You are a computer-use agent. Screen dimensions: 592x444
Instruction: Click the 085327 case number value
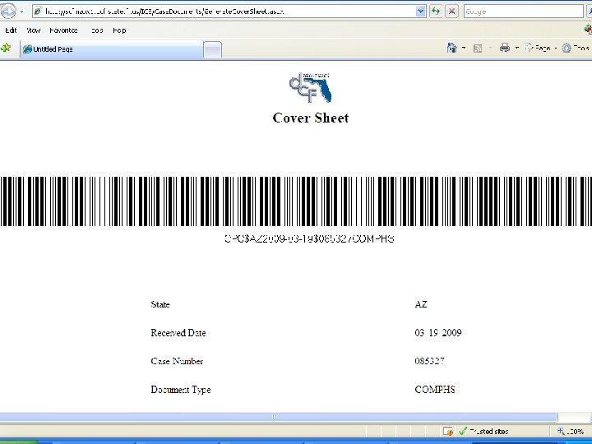430,361
